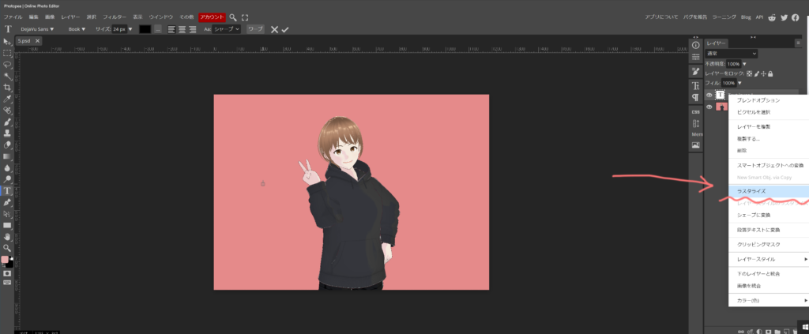Toggle the lock-all padlock for the layer
Viewport: 809px width, 334px height.
[x=770, y=73]
